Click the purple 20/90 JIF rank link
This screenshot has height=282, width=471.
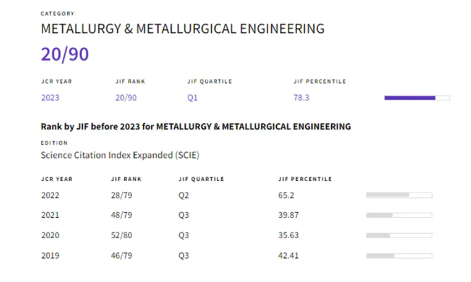(x=126, y=98)
